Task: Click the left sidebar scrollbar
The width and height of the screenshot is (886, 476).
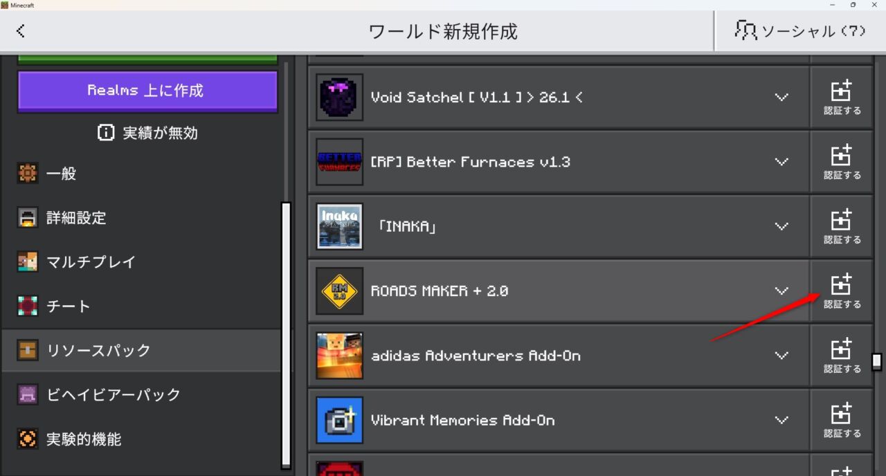Action: coord(285,336)
